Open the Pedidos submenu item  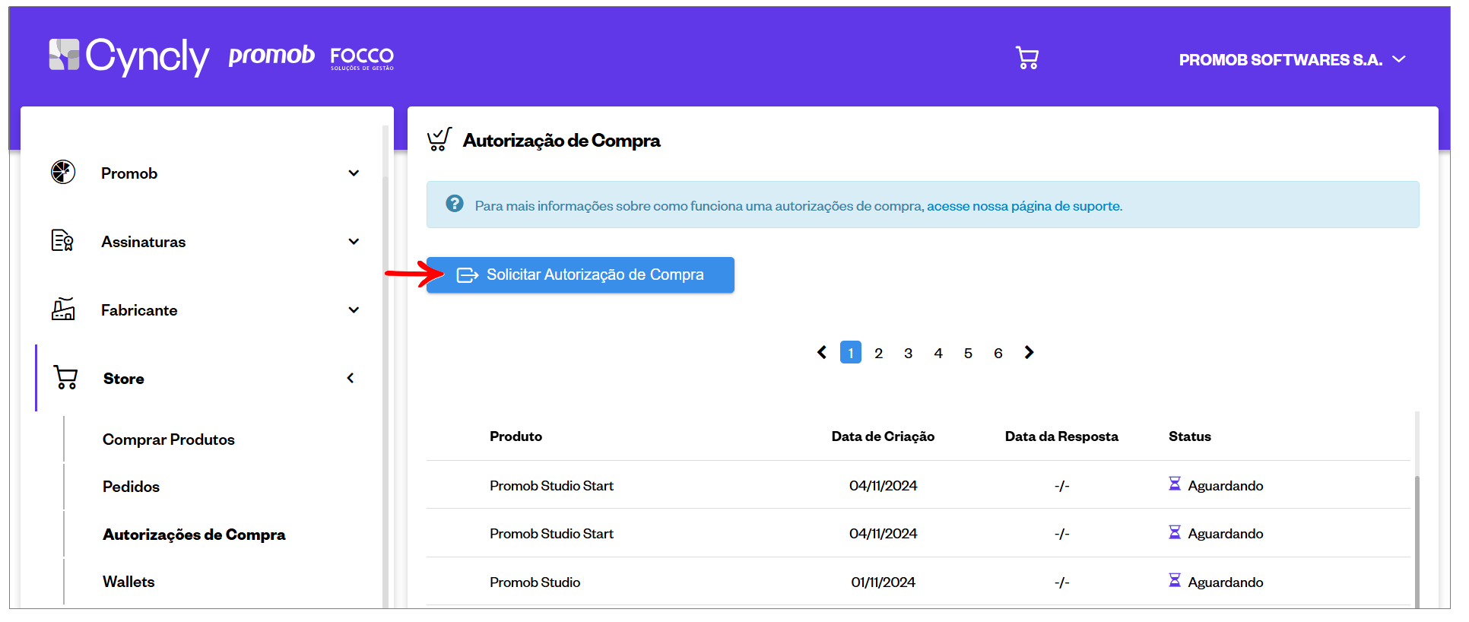tap(131, 487)
